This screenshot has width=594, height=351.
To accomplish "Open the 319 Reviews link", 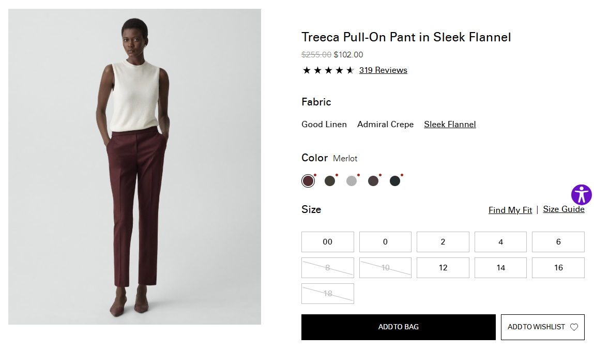I will 383,70.
